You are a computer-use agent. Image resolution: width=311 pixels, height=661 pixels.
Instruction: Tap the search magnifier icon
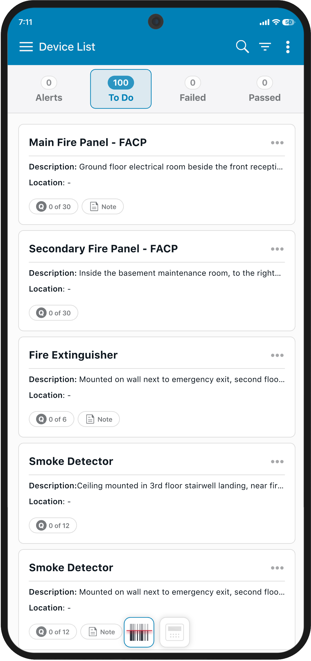(242, 47)
